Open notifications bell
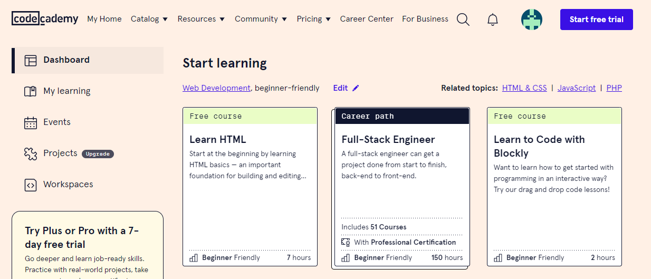This screenshot has height=279, width=651. (492, 20)
